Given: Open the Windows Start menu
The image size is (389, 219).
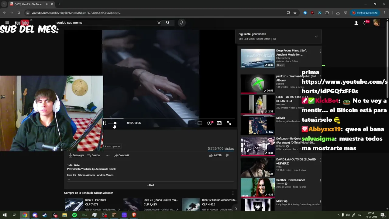Looking at the screenshot, I should click(x=5, y=215).
